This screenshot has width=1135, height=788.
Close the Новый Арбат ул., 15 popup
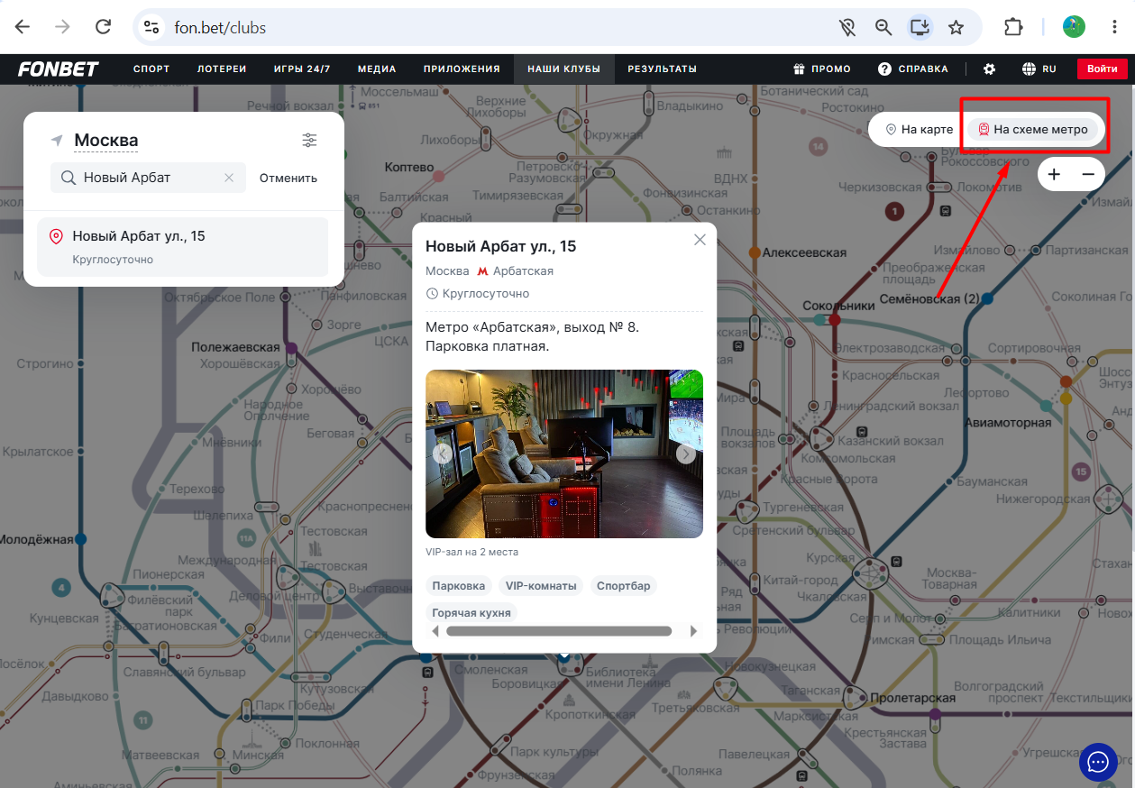coord(700,240)
